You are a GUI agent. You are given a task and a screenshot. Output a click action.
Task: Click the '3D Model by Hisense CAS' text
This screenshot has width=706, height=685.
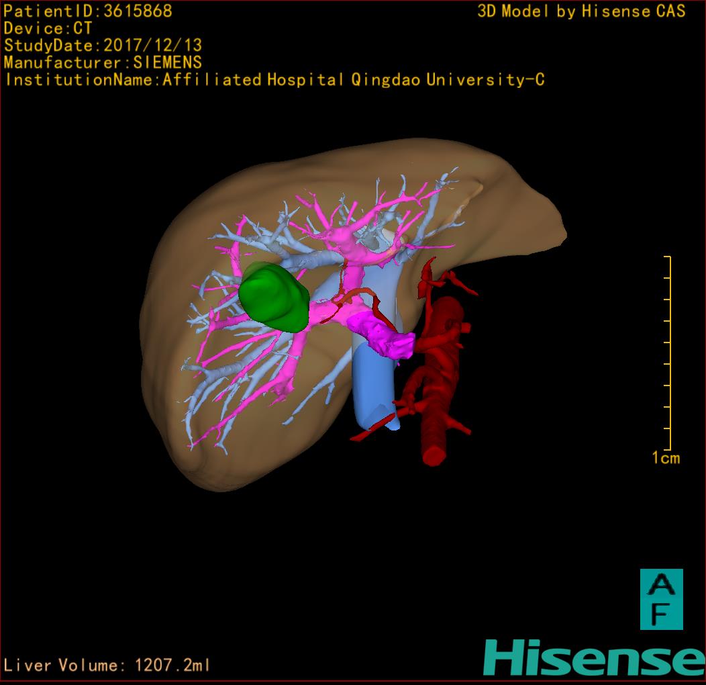coord(581,11)
